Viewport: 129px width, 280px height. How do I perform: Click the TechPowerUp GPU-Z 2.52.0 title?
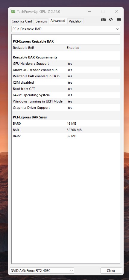coord(39,12)
